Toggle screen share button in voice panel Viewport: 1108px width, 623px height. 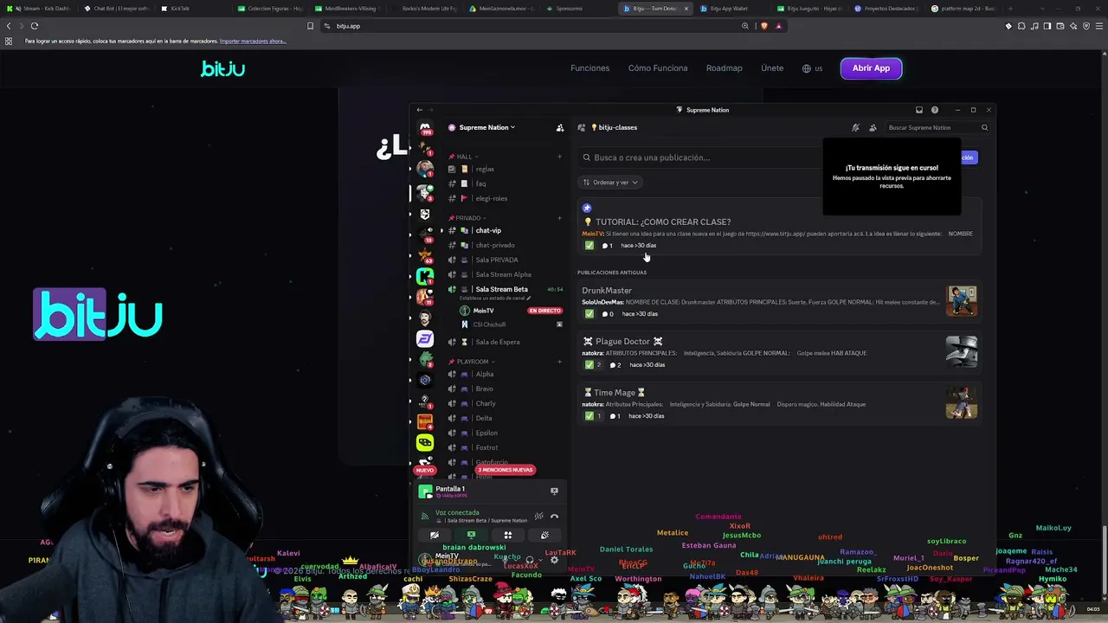471,536
